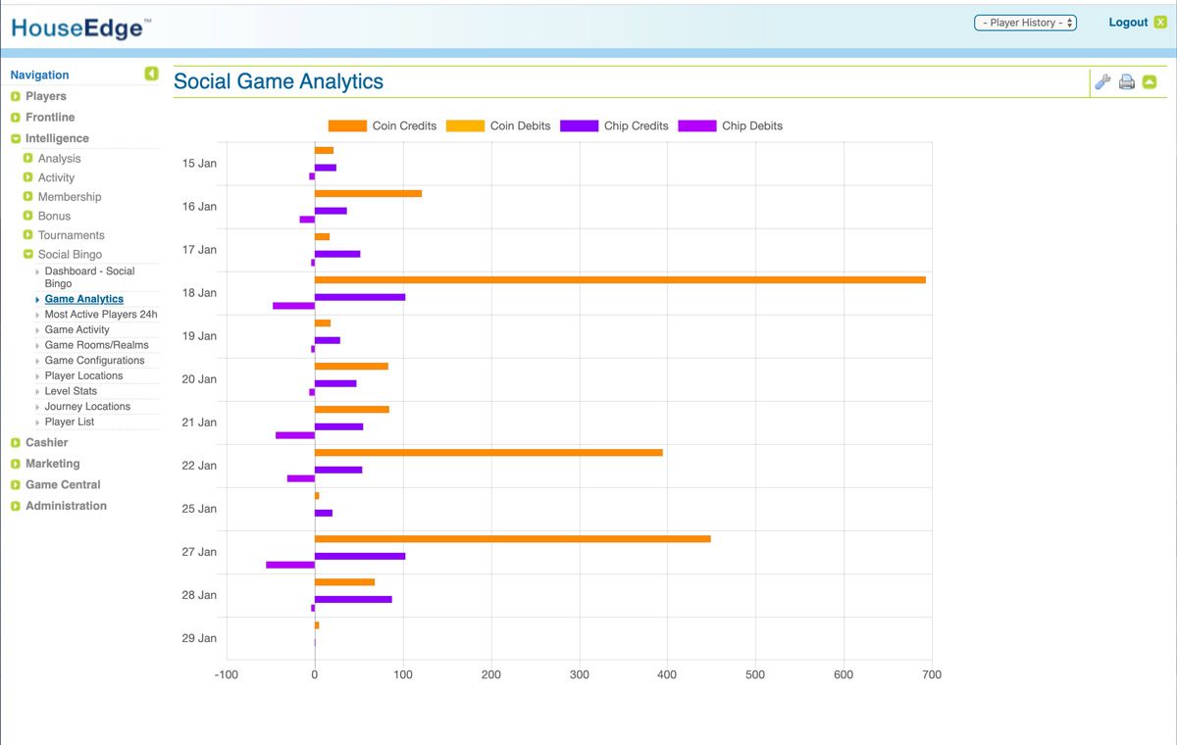Expand the Administration section arrow

[x=16, y=506]
